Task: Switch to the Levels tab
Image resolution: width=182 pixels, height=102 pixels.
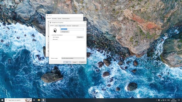Action: 56,26
